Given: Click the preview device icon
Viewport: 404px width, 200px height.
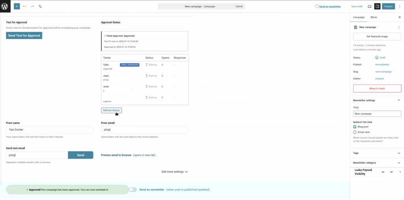Looking at the screenshot, I should 369,6.
